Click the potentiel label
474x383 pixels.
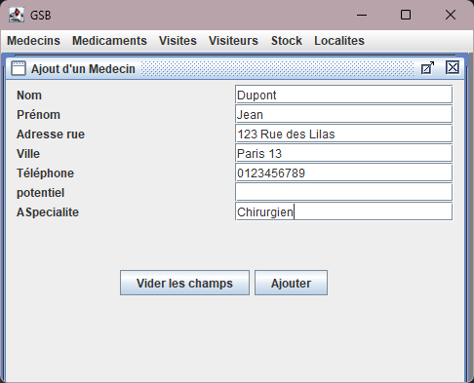[41, 193]
